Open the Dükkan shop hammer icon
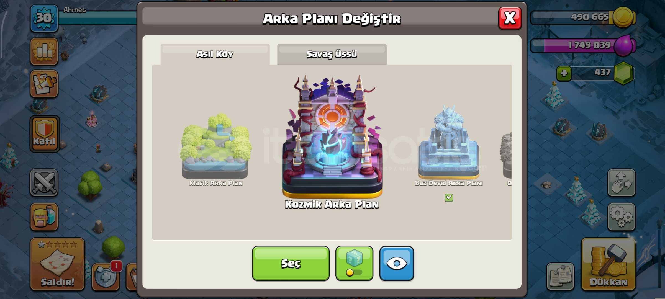Screen dimensions: 665x299 608,264
